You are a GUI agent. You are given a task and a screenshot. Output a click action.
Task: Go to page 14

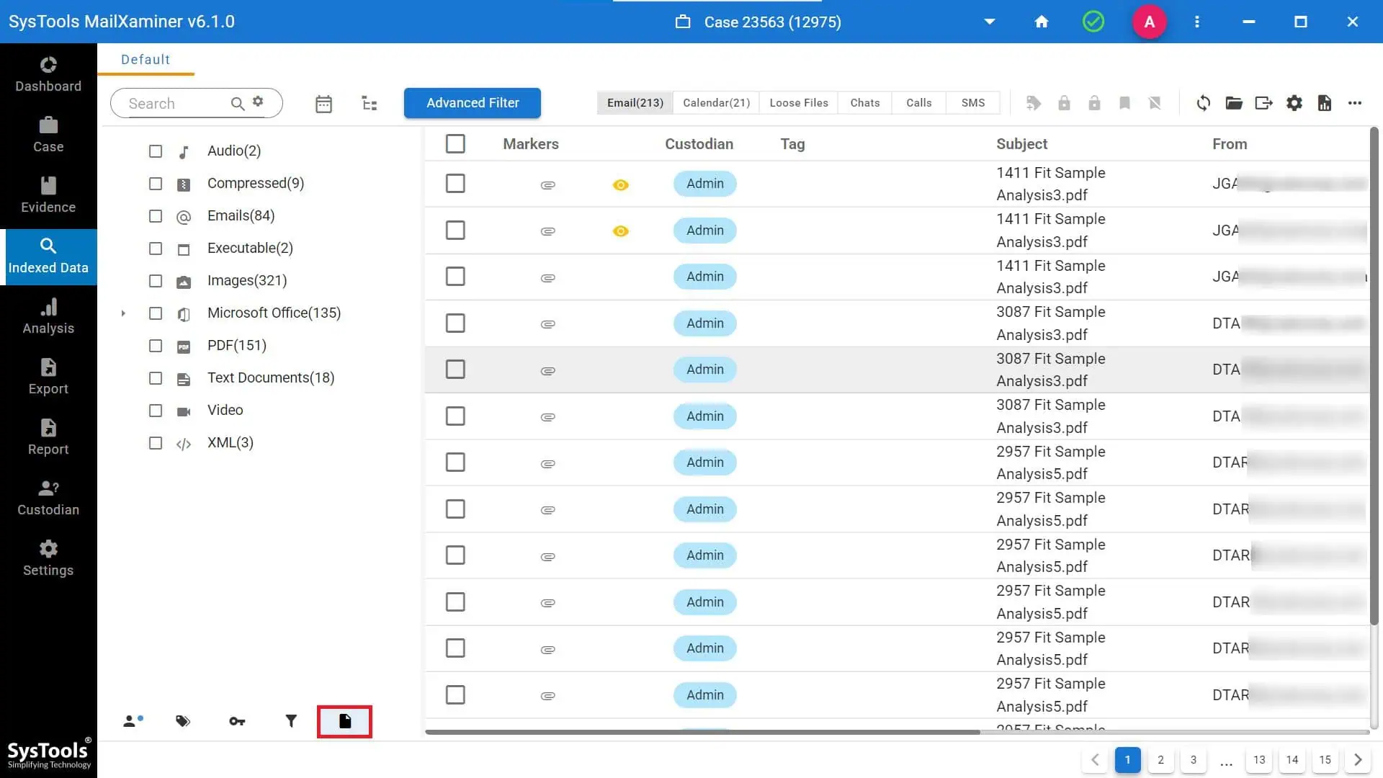(x=1292, y=760)
